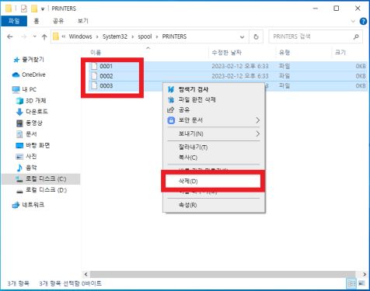Click Windows in the address path
The height and width of the screenshot is (291, 370).
point(80,36)
